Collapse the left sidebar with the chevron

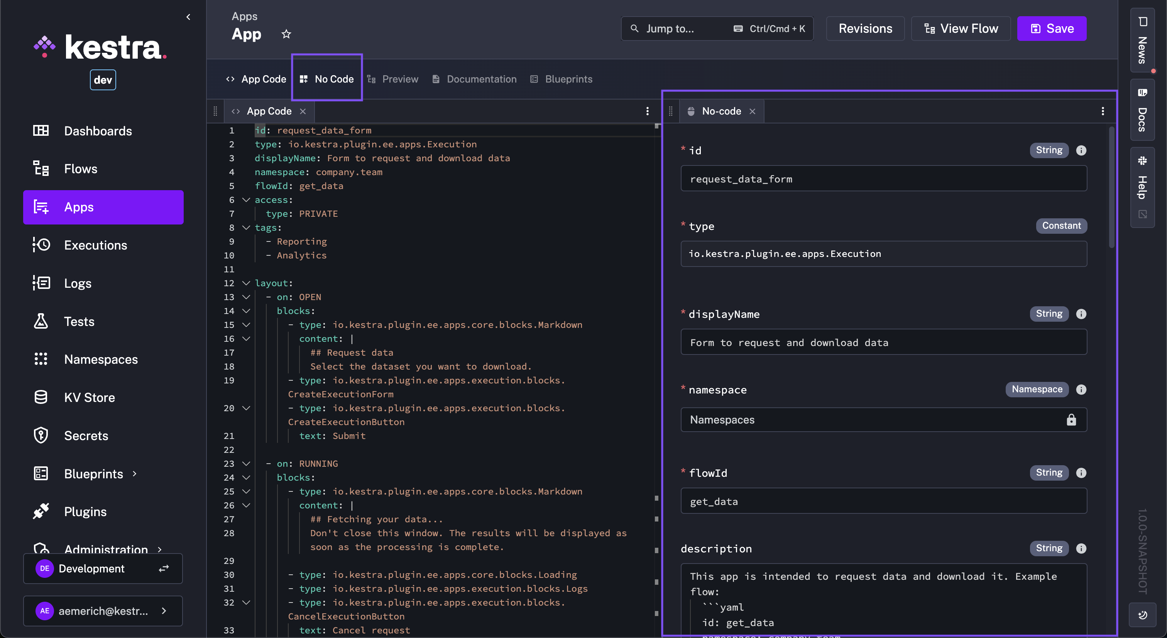click(x=188, y=17)
